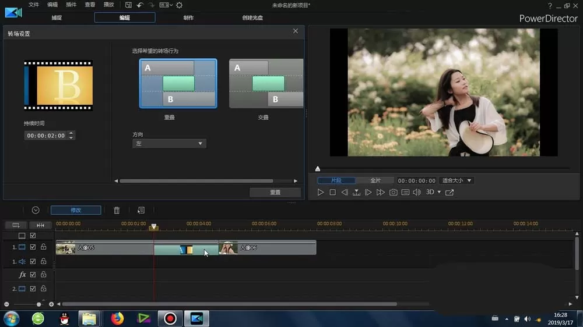Image resolution: width=583 pixels, height=327 pixels.
Task: Click the timeline zoom slider handle
Action: coord(38,304)
